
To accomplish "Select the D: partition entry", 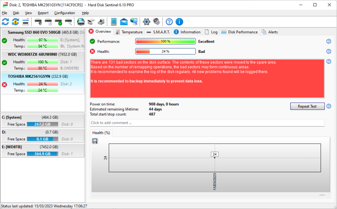I will click(43, 136).
